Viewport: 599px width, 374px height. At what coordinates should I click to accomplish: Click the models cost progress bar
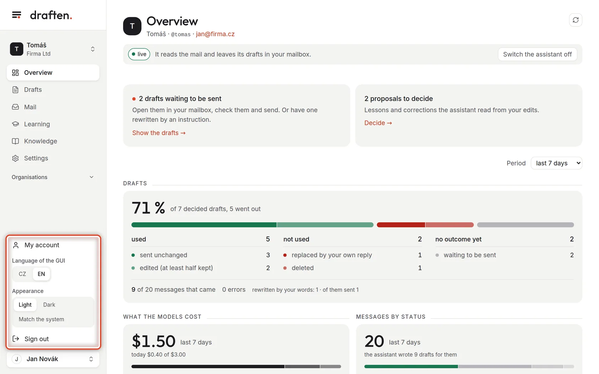[x=236, y=367]
